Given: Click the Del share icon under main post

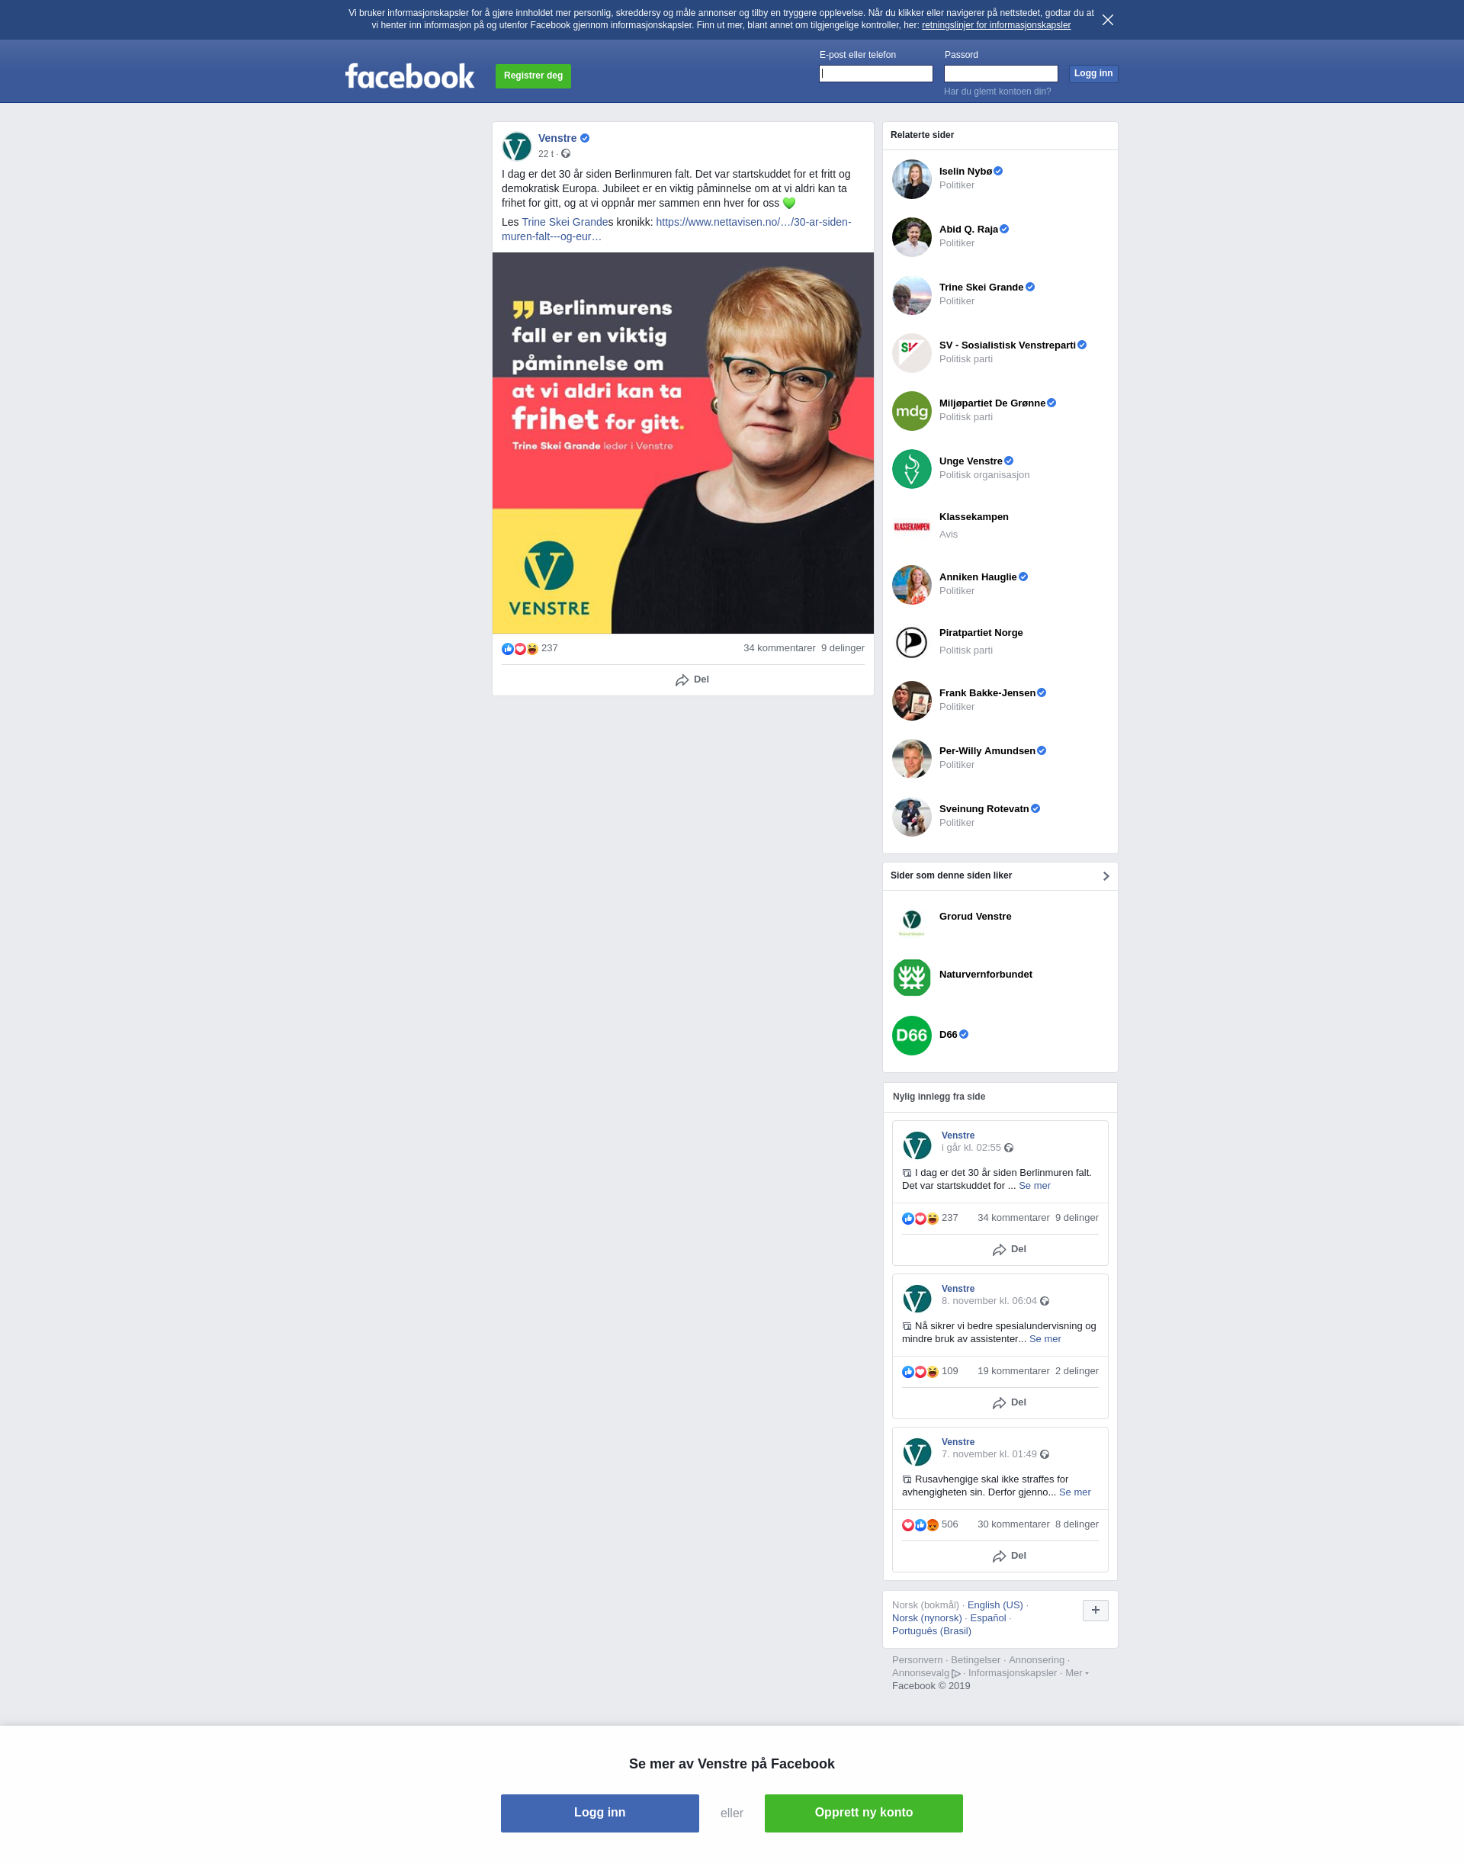Looking at the screenshot, I should [682, 680].
